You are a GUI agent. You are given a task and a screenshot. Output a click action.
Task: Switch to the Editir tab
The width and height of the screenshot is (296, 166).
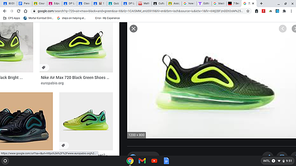pos(204,3)
